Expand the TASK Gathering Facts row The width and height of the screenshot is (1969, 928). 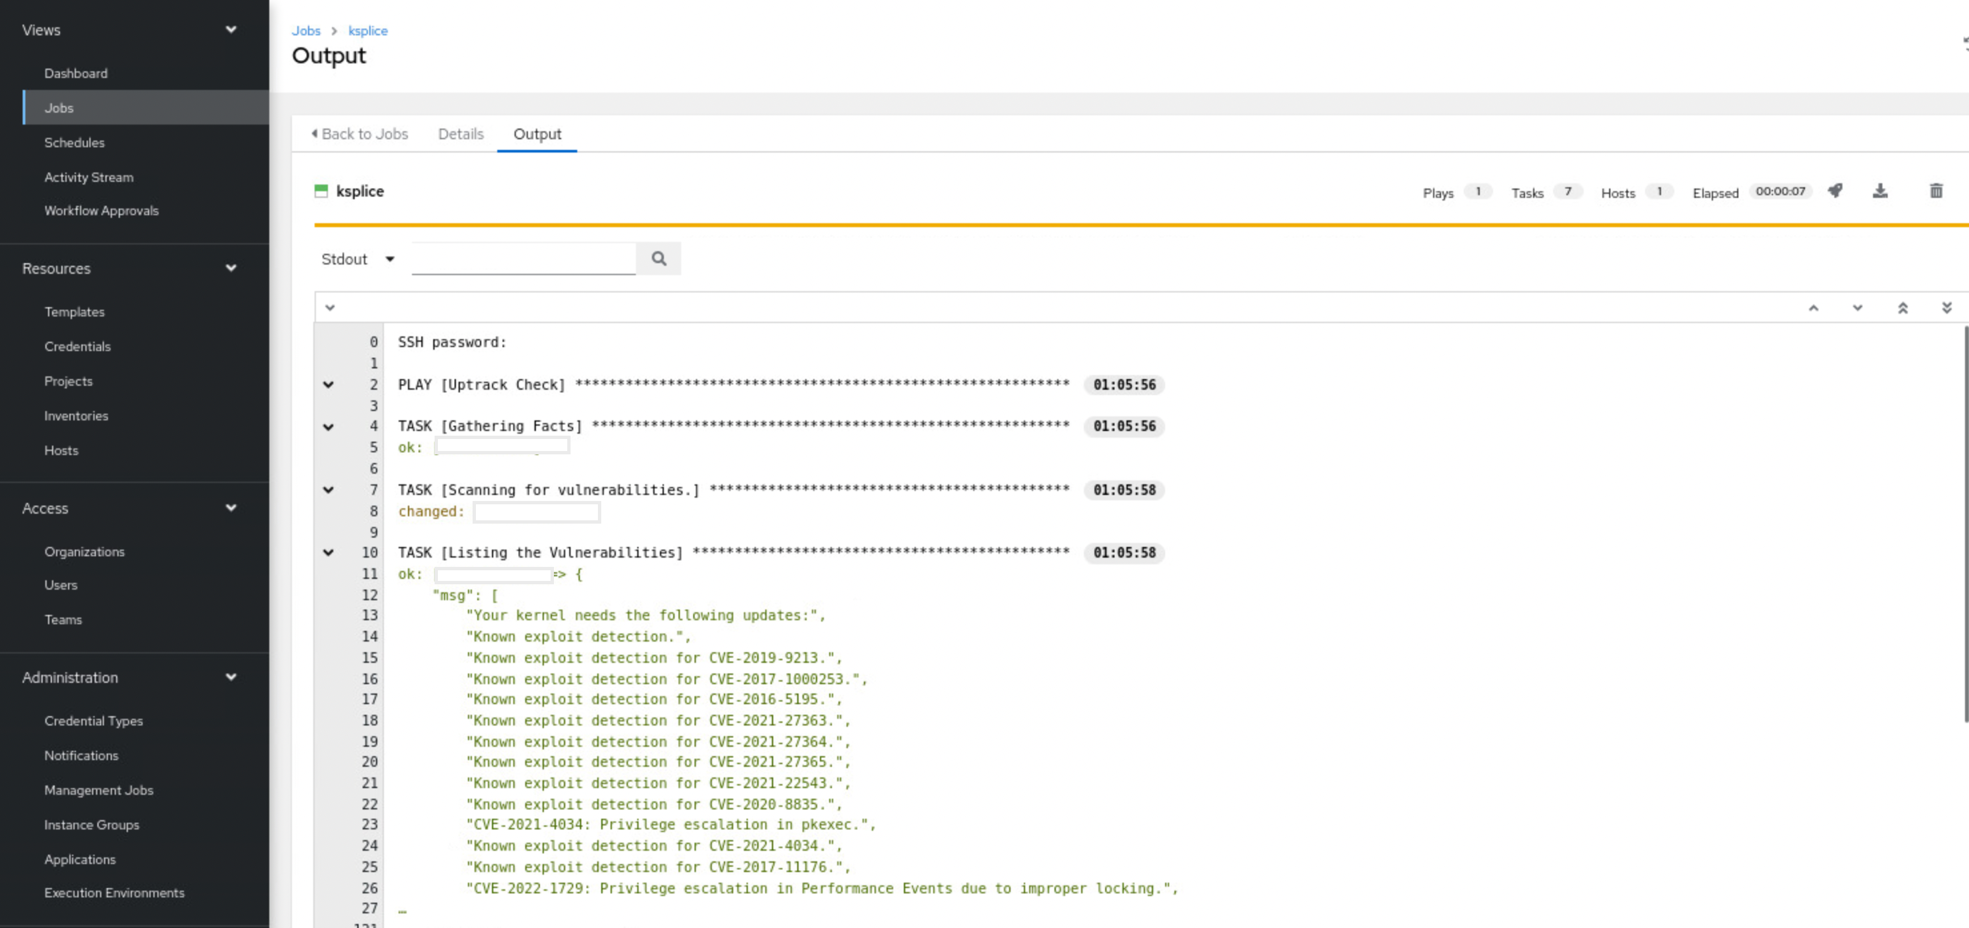coord(328,426)
